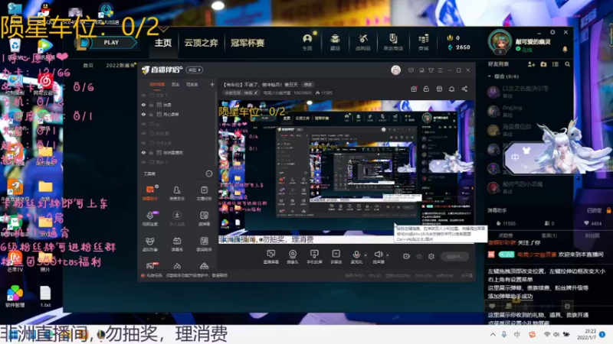Viewport: 613px width, 344px height.
Task: Mute the speaker in 直播伴侣
Action: 378,255
